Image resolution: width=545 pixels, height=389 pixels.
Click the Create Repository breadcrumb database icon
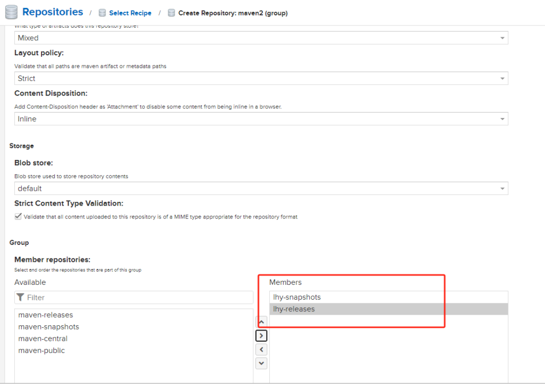171,13
